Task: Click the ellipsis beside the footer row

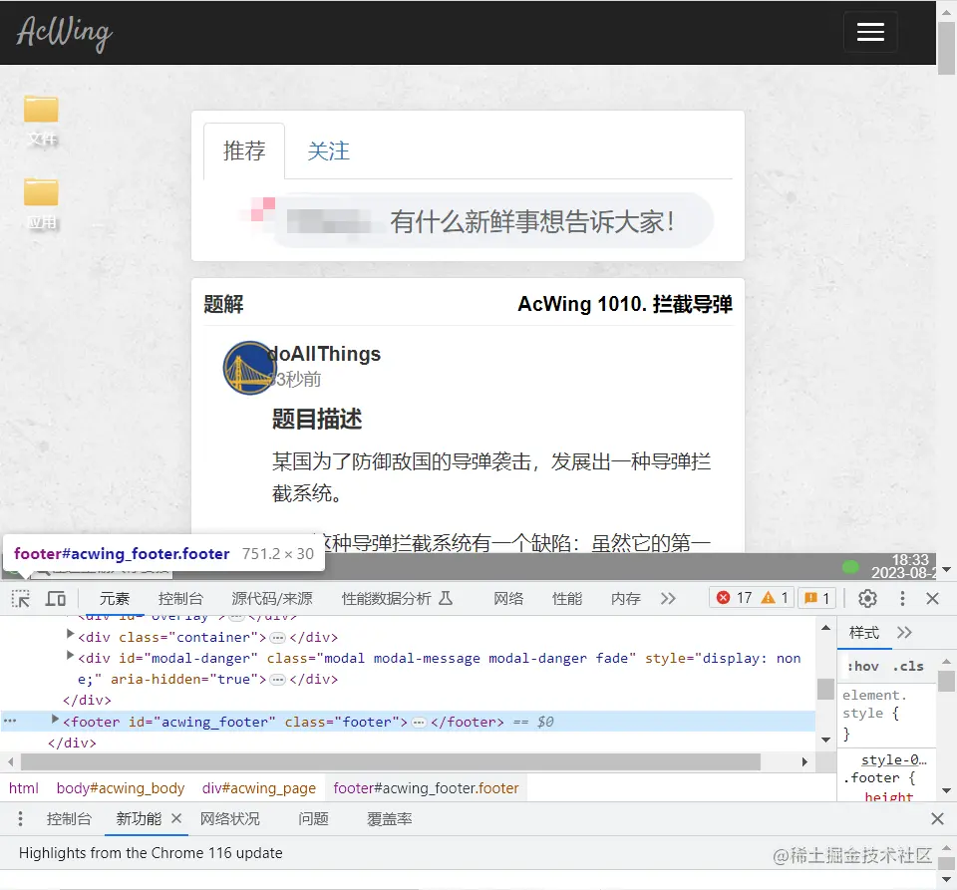Action: (x=10, y=721)
